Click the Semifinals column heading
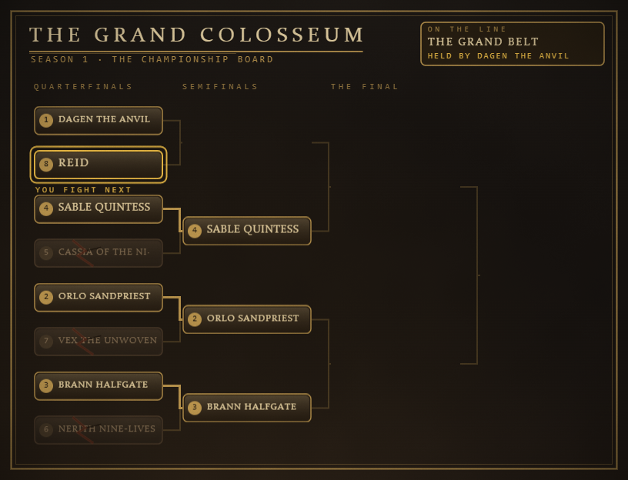 click(220, 86)
